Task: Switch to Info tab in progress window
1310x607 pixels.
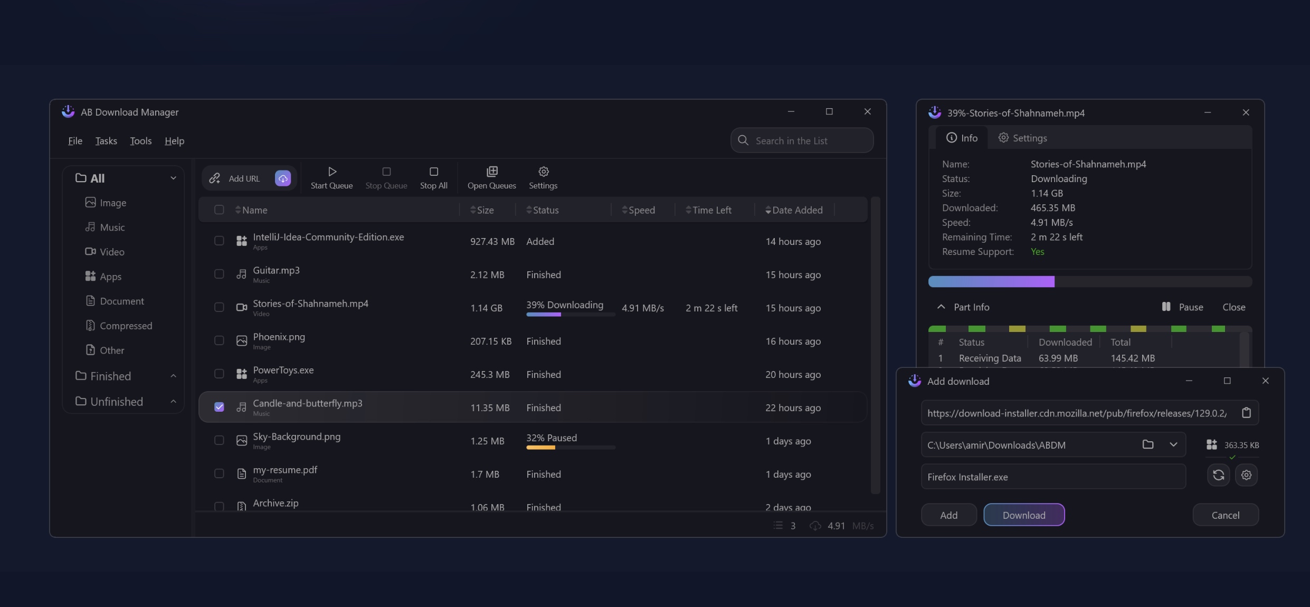Action: point(962,138)
